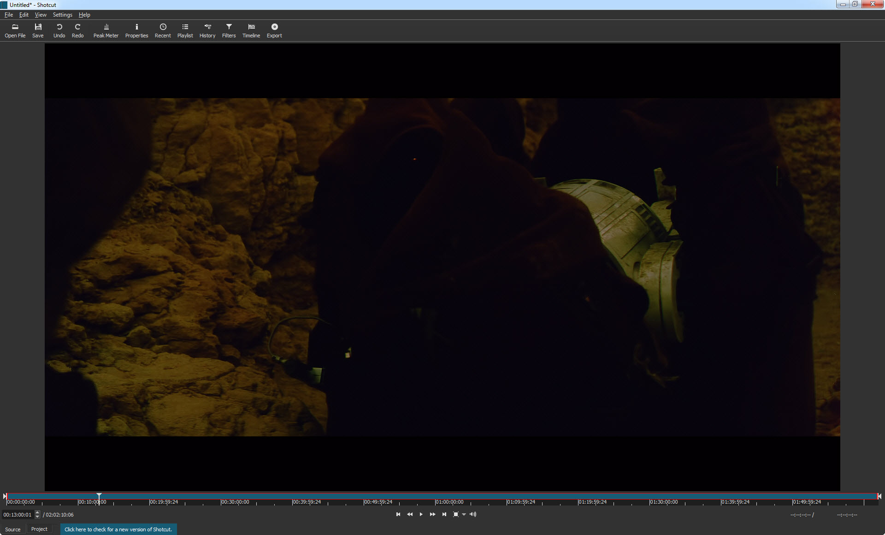Fast forward playback
885x535 pixels.
coord(432,514)
